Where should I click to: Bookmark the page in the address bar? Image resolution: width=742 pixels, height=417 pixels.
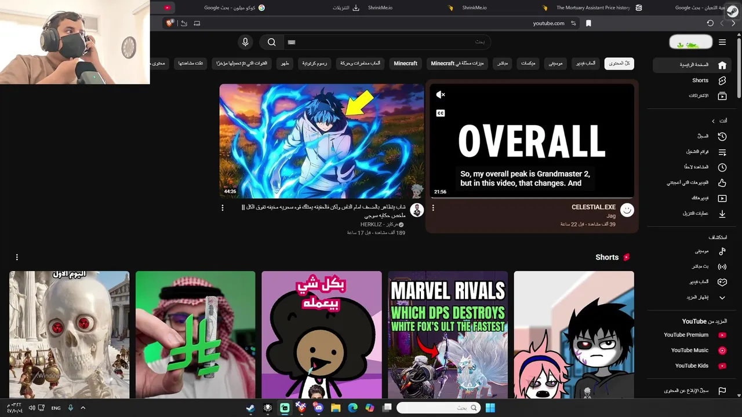coord(588,23)
